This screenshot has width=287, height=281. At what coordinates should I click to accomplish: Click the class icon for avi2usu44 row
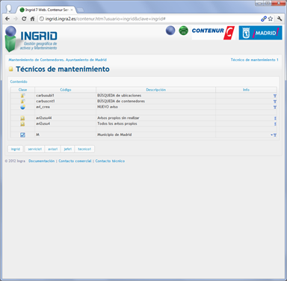click(22, 118)
